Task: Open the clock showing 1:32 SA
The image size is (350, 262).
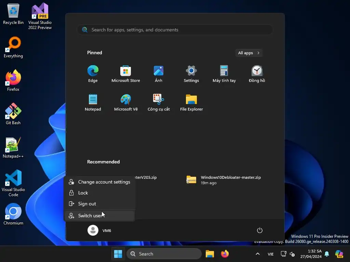Action: click(x=311, y=254)
